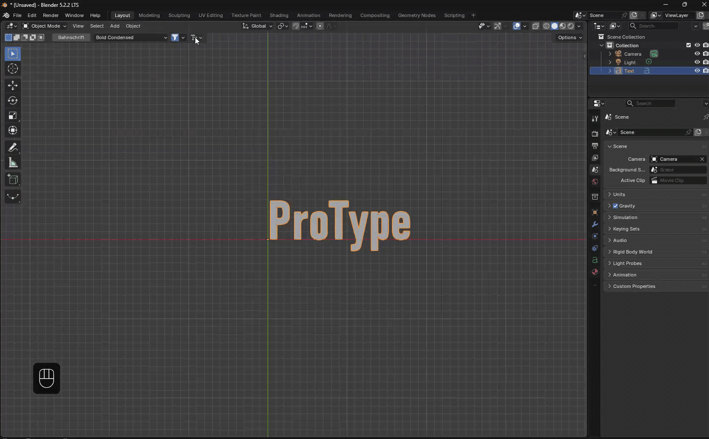The height and width of the screenshot is (439, 709).
Task: Choose the Transform tool
Action: 13,130
